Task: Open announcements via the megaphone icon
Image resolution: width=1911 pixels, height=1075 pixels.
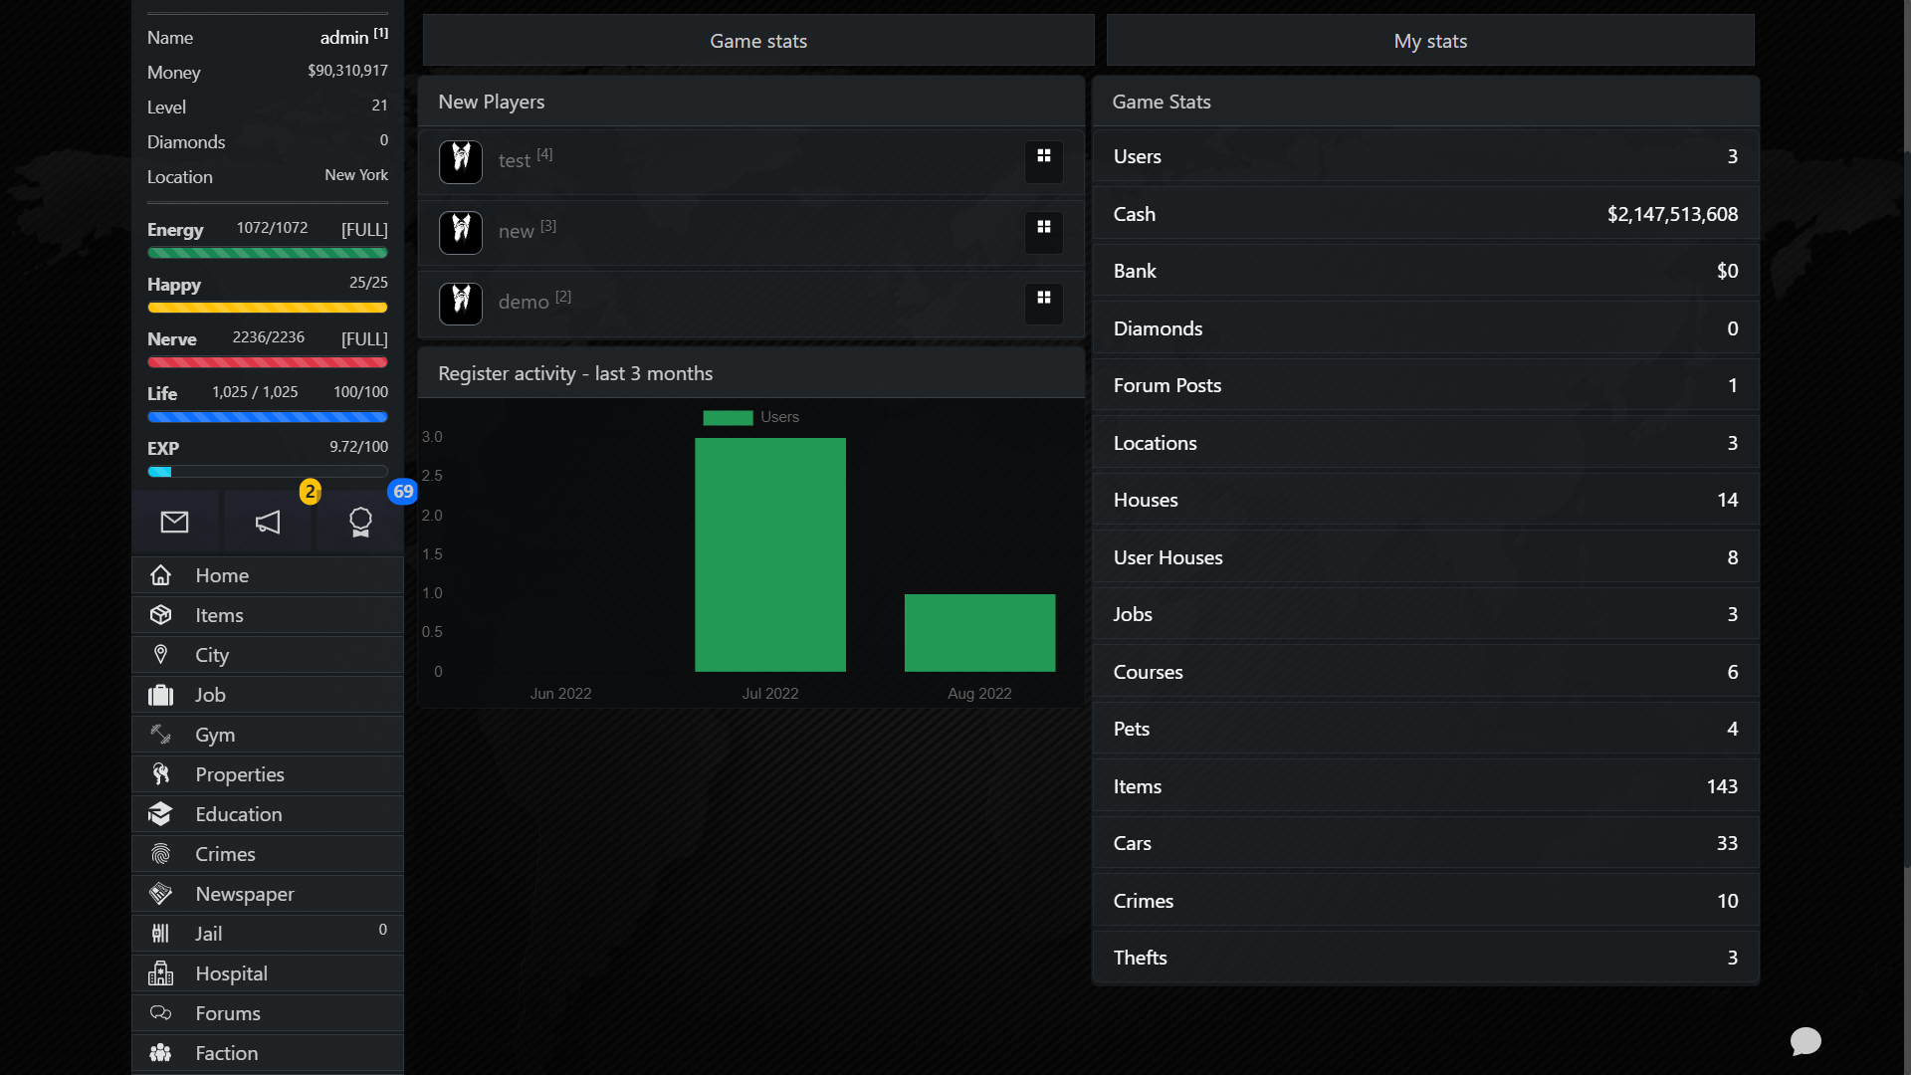Action: tap(267, 521)
